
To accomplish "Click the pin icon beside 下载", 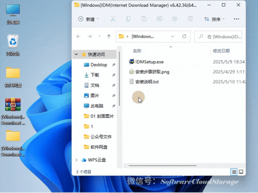I will 114,75.
